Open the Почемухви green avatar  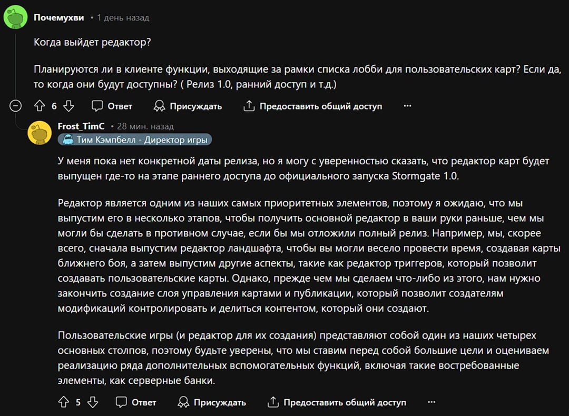tap(16, 17)
